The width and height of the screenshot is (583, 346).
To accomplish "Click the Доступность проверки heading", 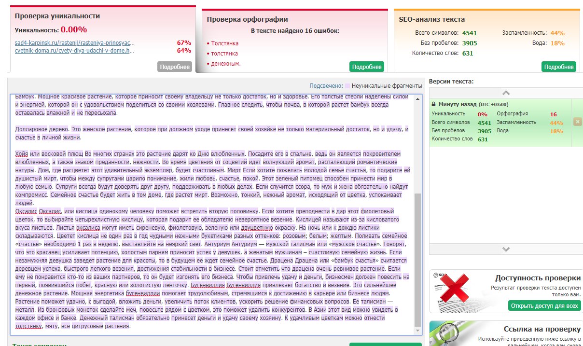I will tap(538, 278).
